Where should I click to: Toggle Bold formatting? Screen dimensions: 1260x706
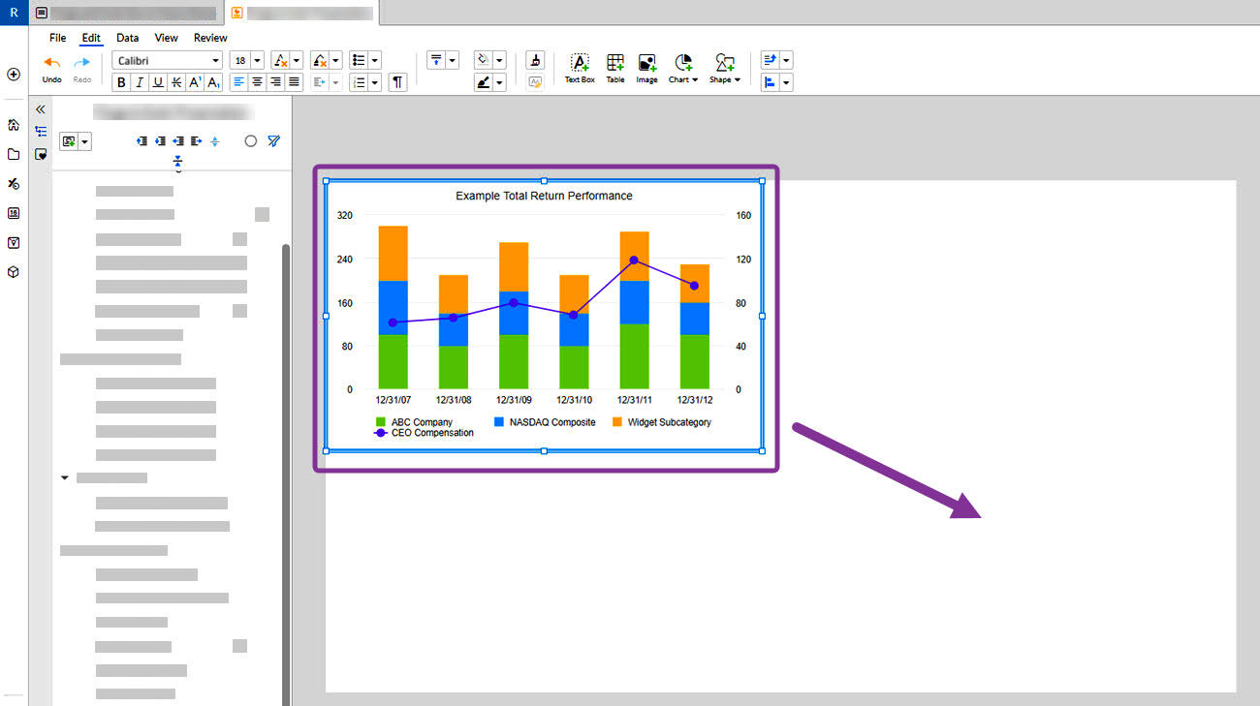tap(121, 82)
